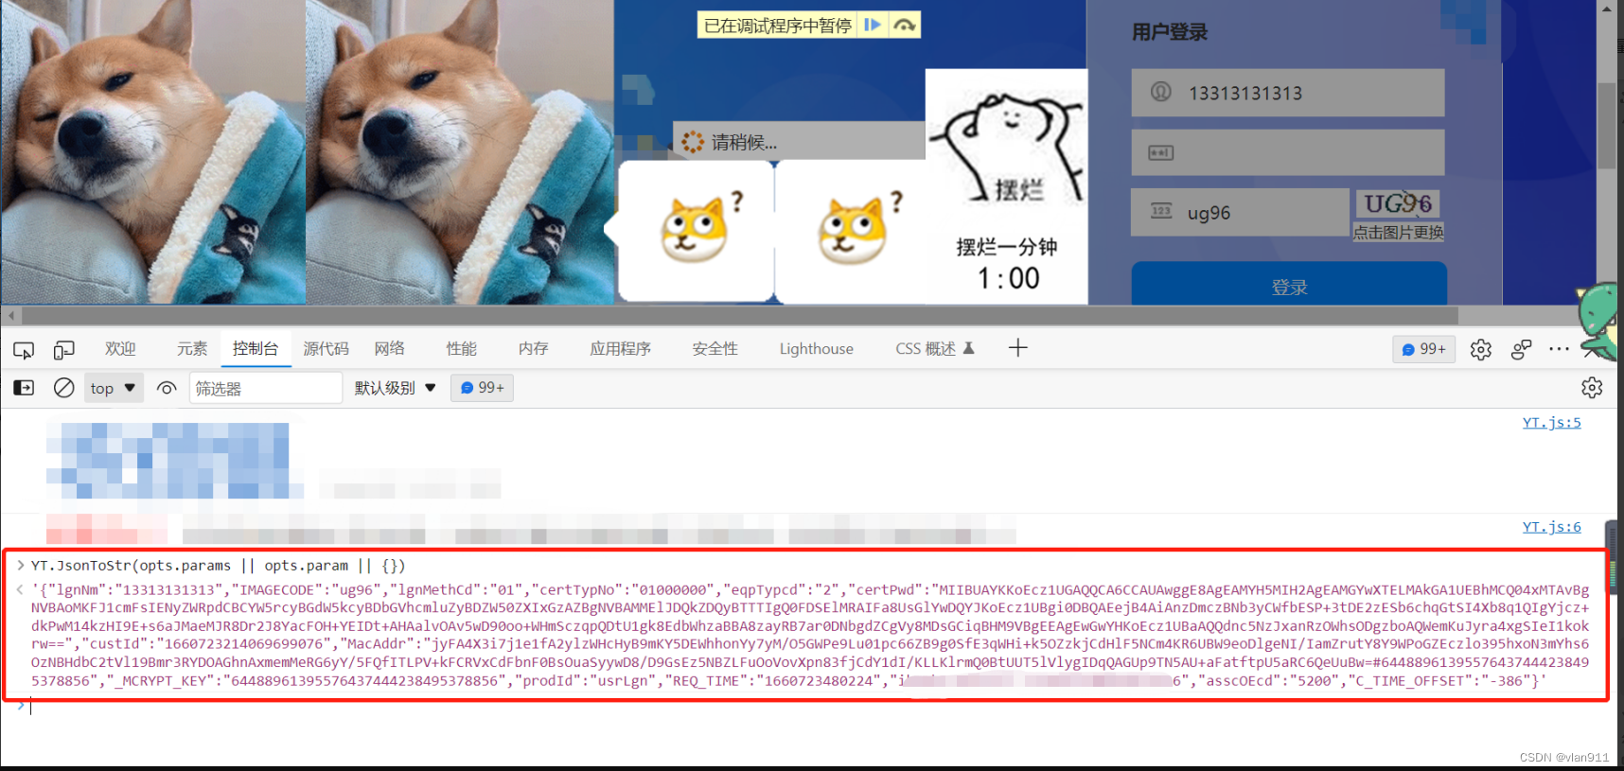Open the 性能 tab
This screenshot has height=771, width=1624.
pyautogui.click(x=462, y=349)
